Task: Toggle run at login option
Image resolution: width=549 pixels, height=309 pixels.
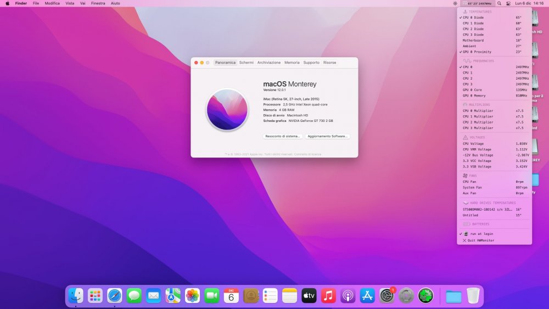Action: tap(494, 234)
